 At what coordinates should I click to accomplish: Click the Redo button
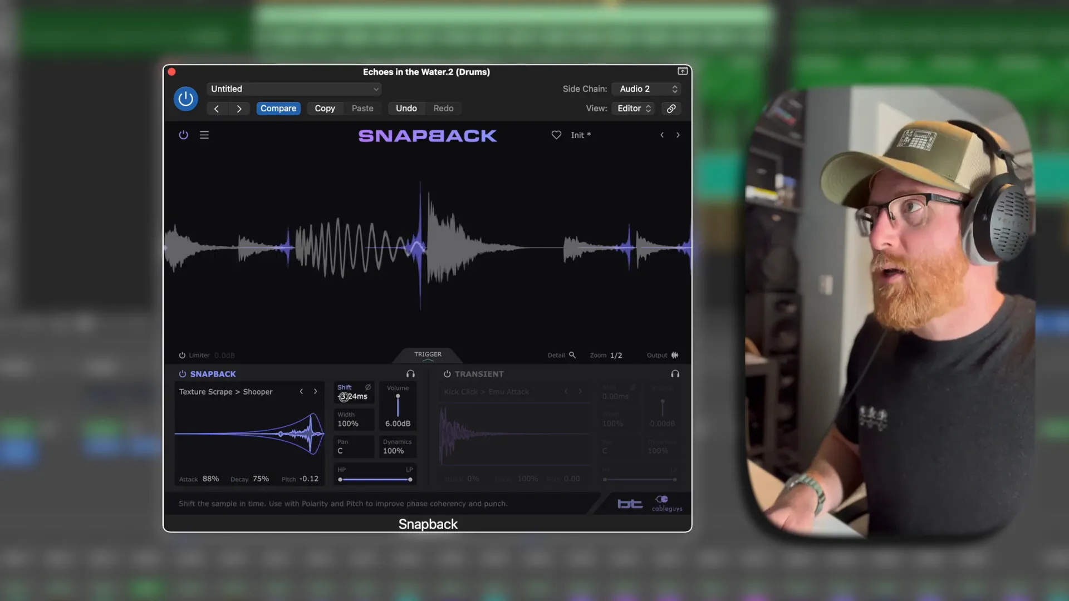click(443, 109)
